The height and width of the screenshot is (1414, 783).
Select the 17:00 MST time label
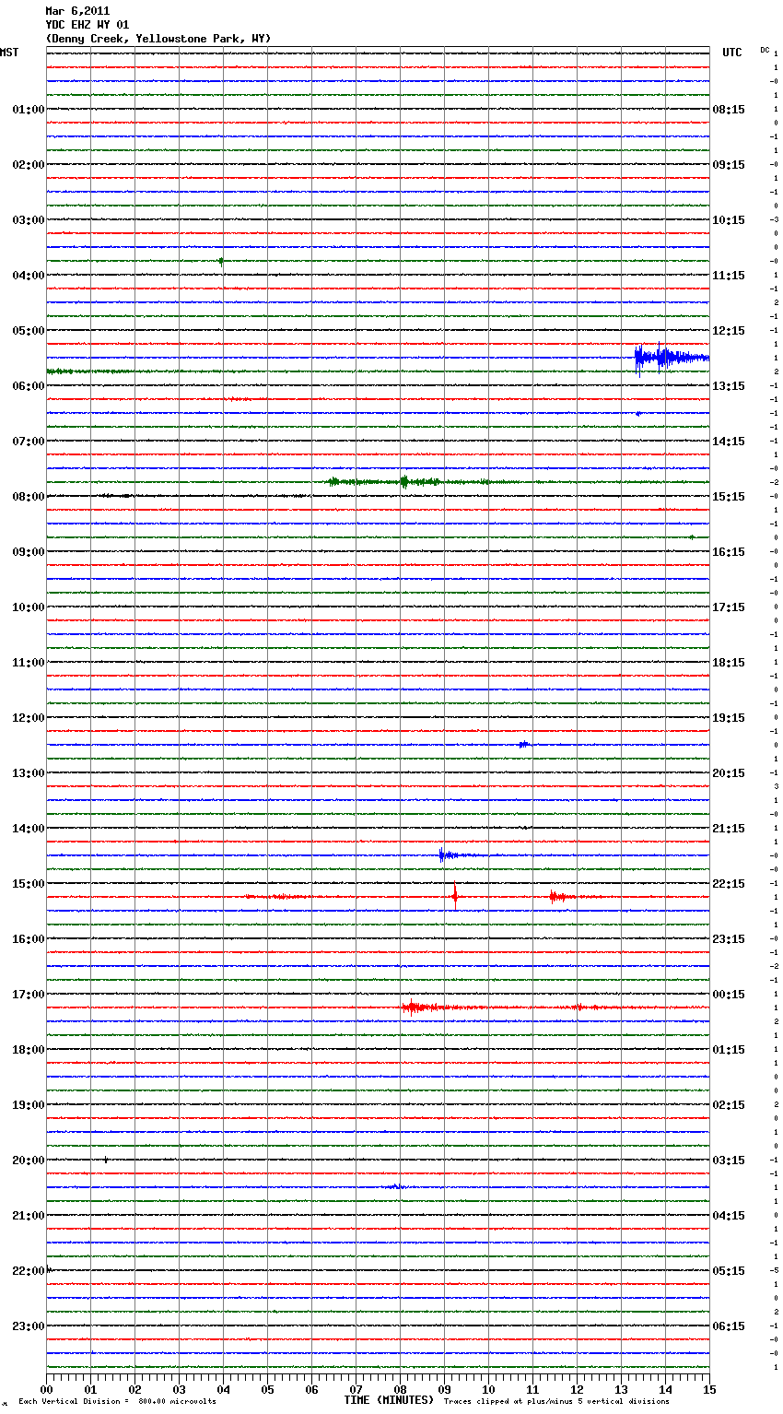click(28, 995)
